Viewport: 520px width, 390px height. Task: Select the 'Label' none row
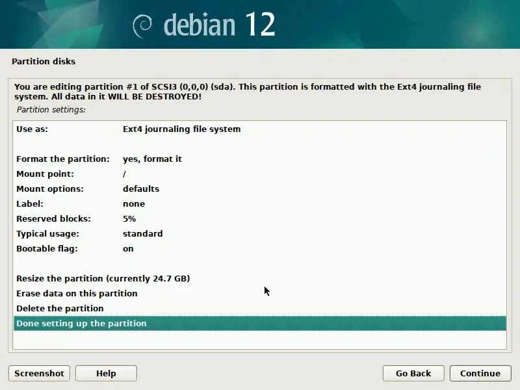point(259,203)
